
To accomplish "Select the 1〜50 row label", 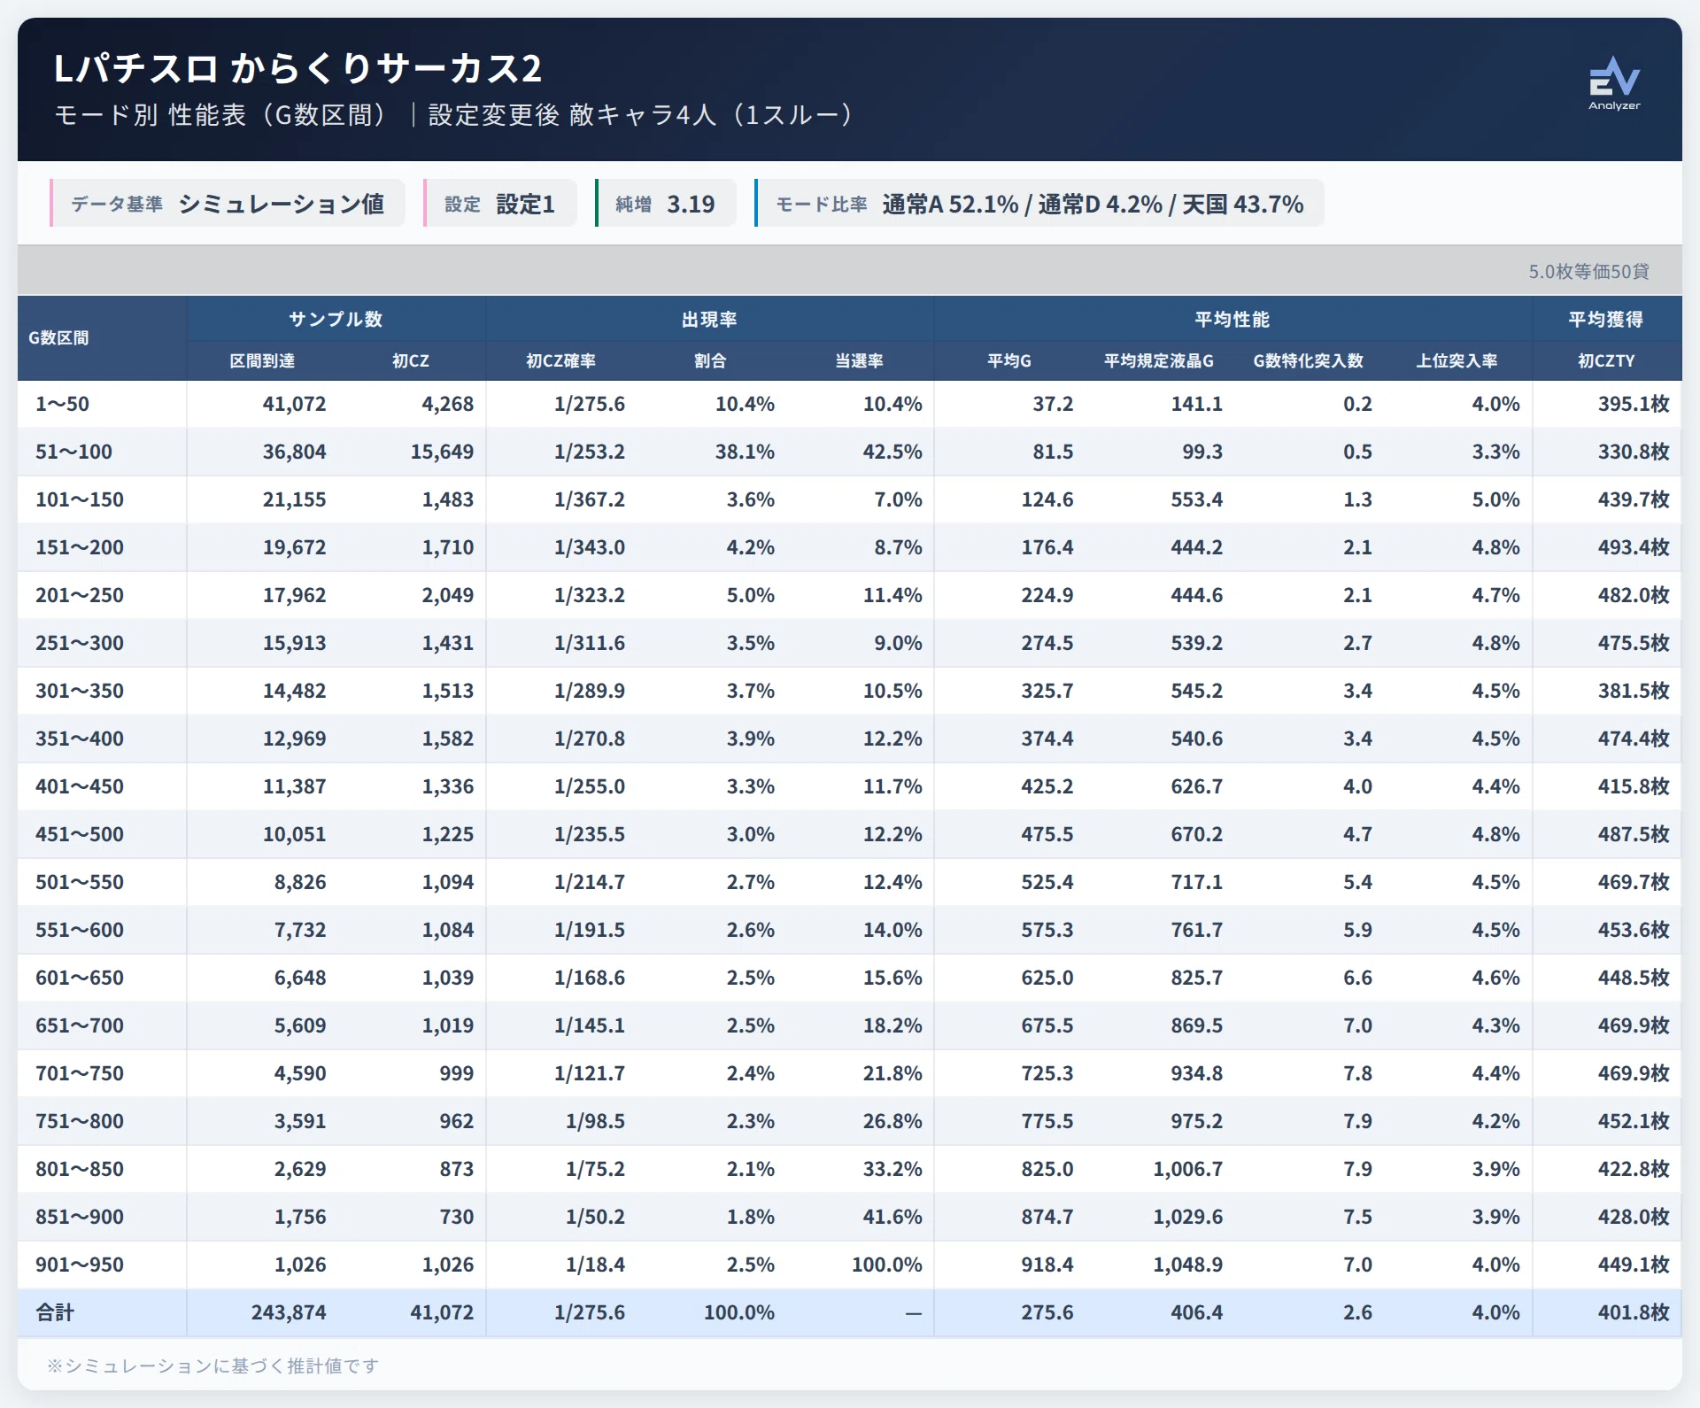I will click(x=62, y=404).
